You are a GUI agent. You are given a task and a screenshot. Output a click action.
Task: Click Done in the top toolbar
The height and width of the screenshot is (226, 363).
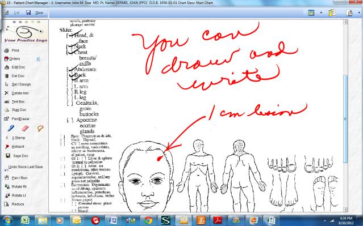pos(39,12)
